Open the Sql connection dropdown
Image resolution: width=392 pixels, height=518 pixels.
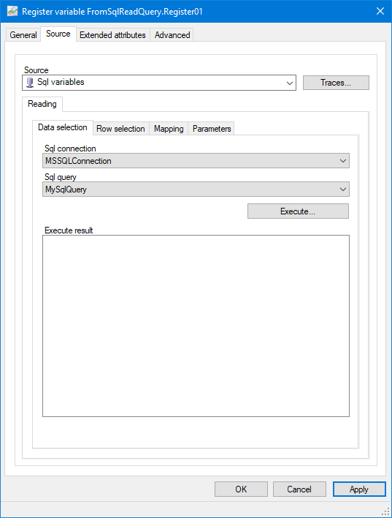(196, 161)
